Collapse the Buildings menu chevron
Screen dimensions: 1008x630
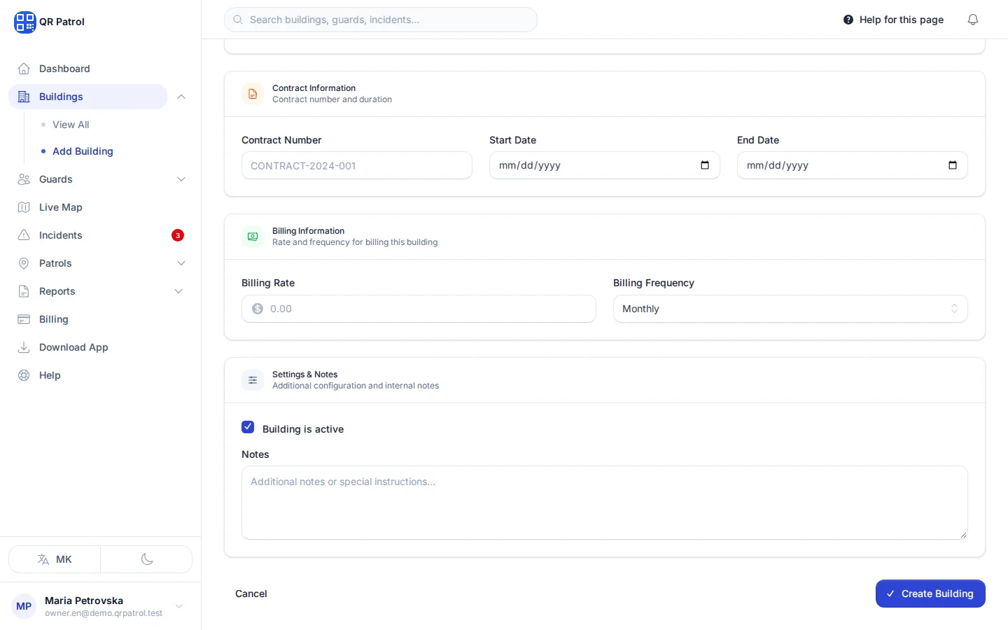tap(181, 97)
